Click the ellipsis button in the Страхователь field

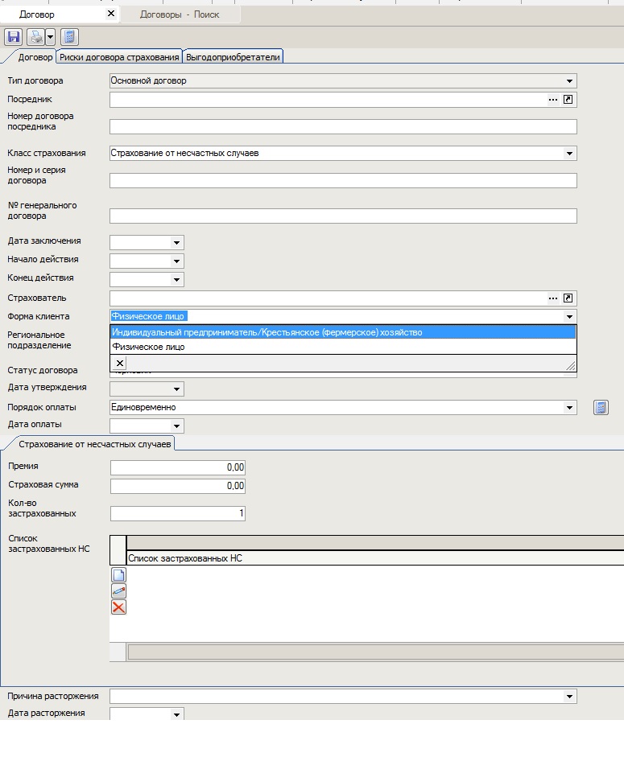click(553, 298)
